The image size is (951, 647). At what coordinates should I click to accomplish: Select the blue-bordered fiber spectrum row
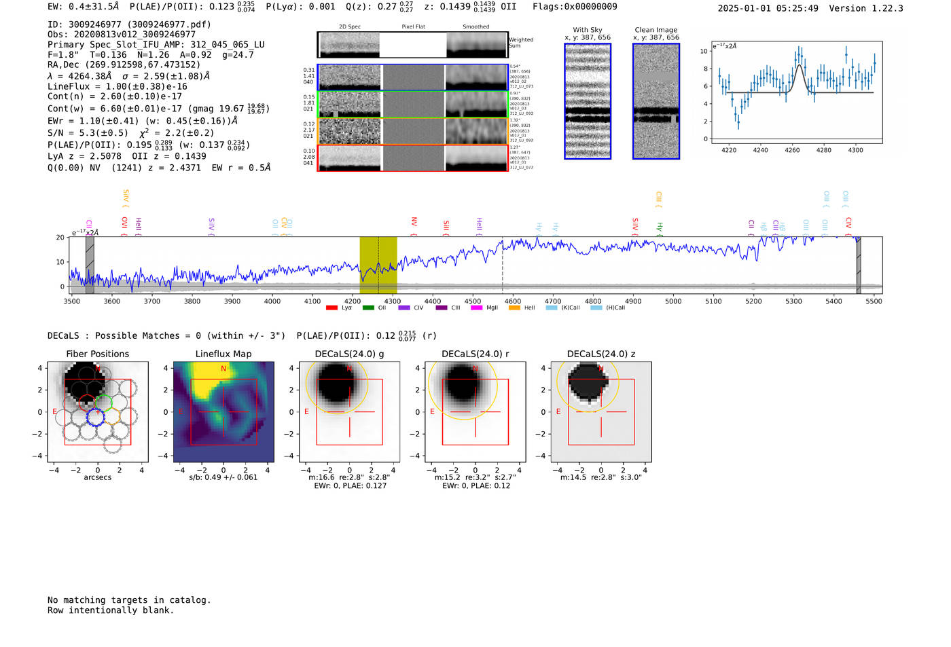point(412,77)
